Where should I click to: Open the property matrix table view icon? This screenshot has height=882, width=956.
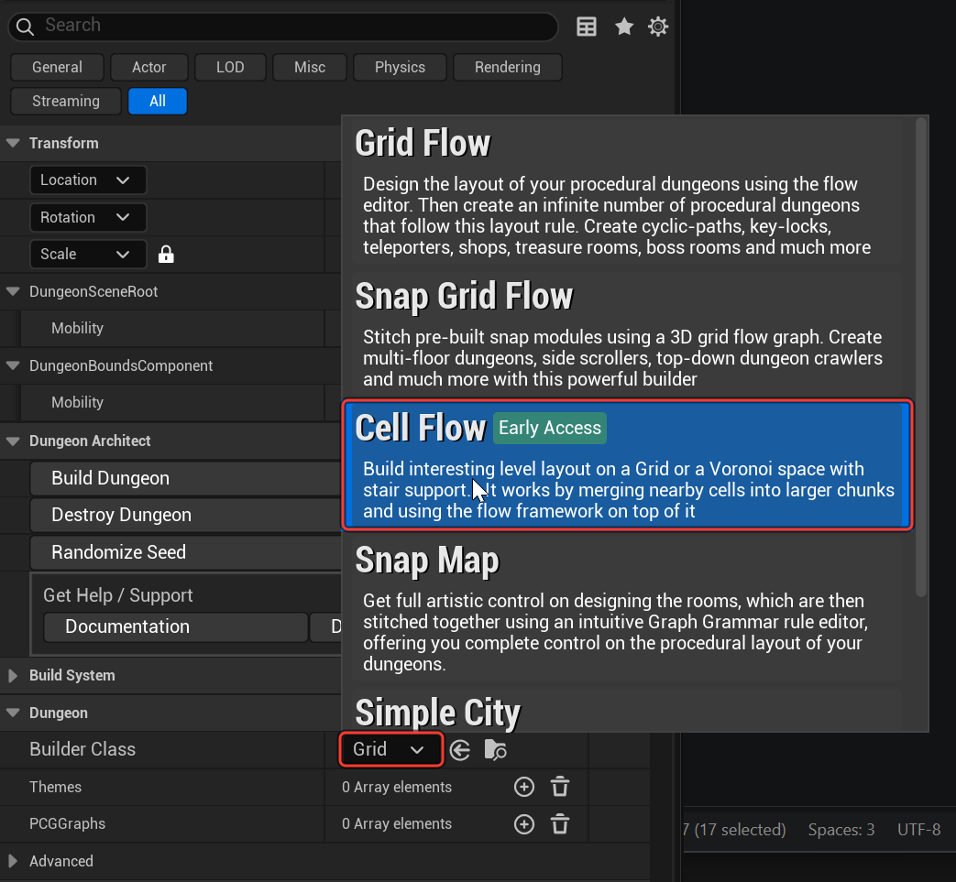pos(587,27)
